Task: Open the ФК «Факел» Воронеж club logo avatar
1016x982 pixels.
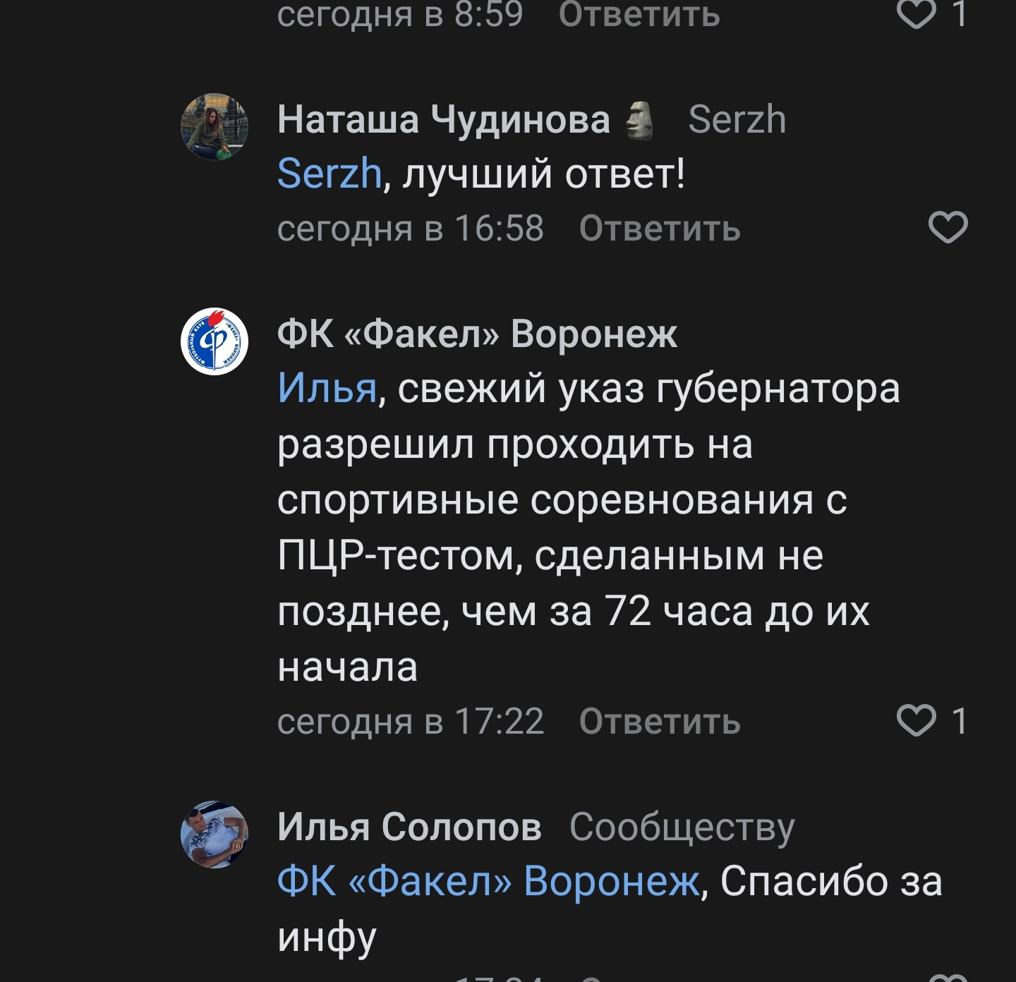Action: (214, 341)
